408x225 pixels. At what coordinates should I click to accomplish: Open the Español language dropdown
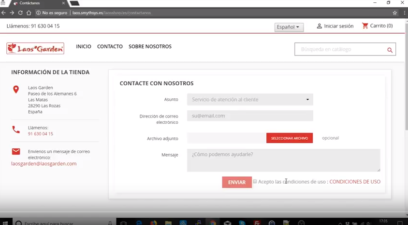click(289, 27)
